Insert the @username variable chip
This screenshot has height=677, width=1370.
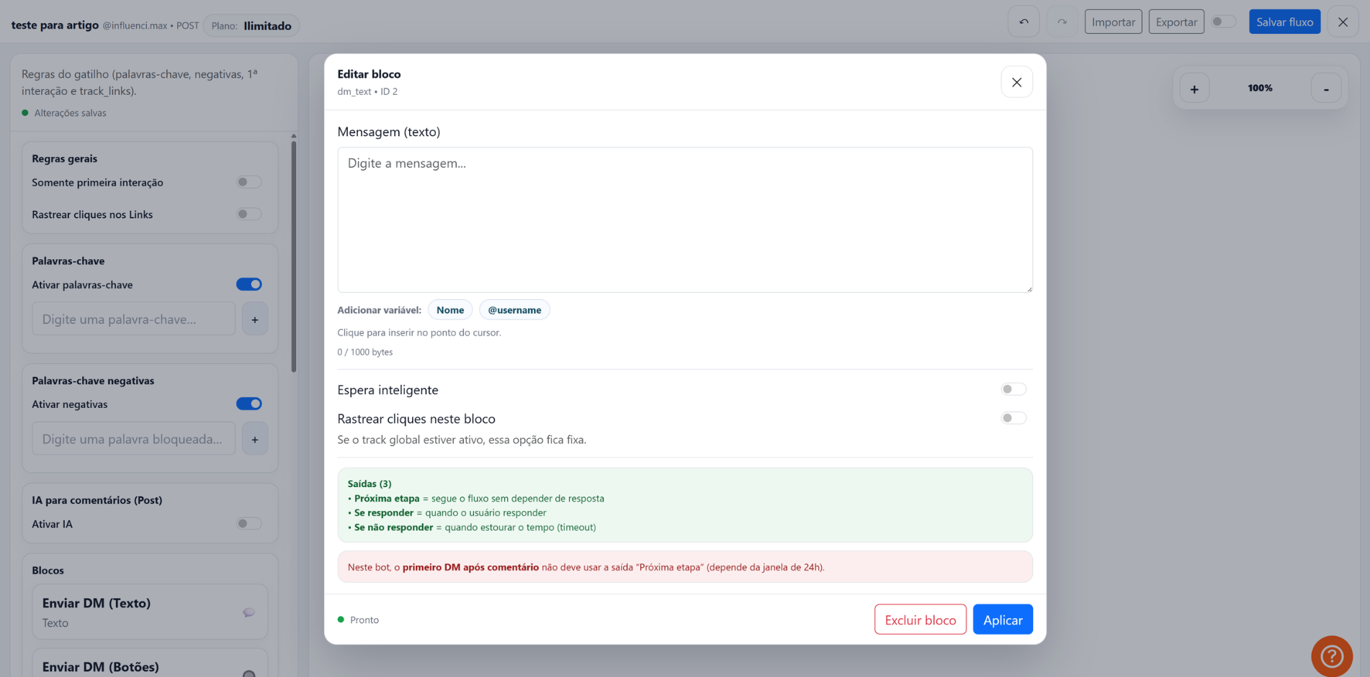click(514, 310)
